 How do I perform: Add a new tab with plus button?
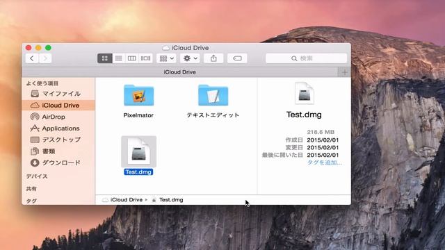[344, 72]
